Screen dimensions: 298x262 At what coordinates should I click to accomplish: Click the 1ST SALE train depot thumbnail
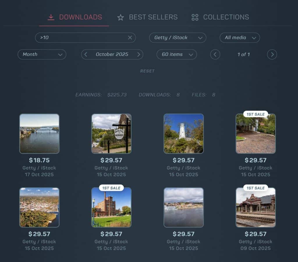(x=256, y=207)
